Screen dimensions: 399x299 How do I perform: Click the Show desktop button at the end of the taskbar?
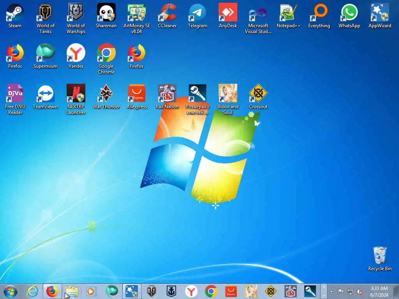tap(396, 291)
